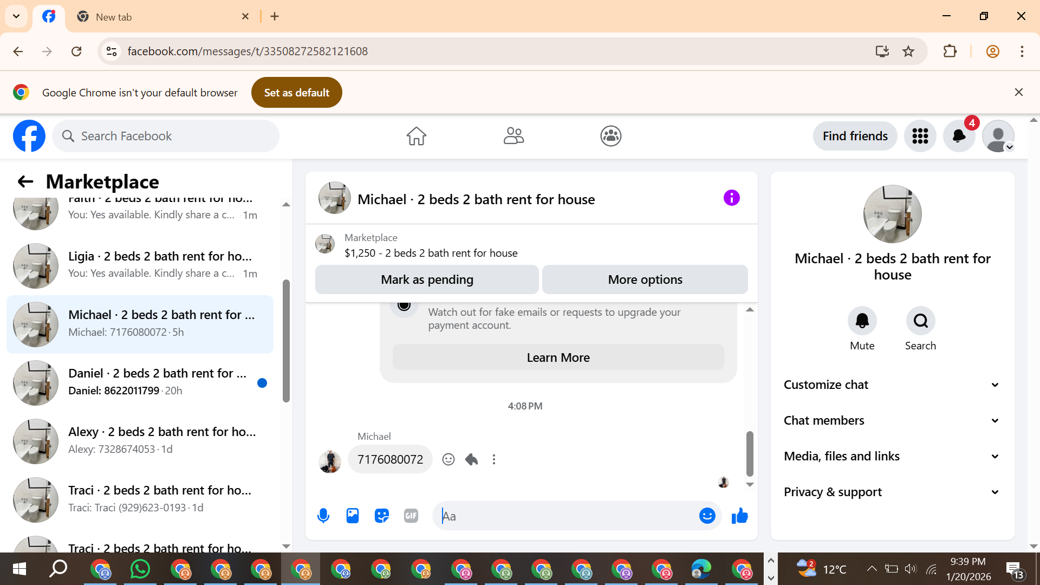Viewport: 1040px width, 585px height.
Task: Open the Michael conversation in the list
Action: click(140, 324)
